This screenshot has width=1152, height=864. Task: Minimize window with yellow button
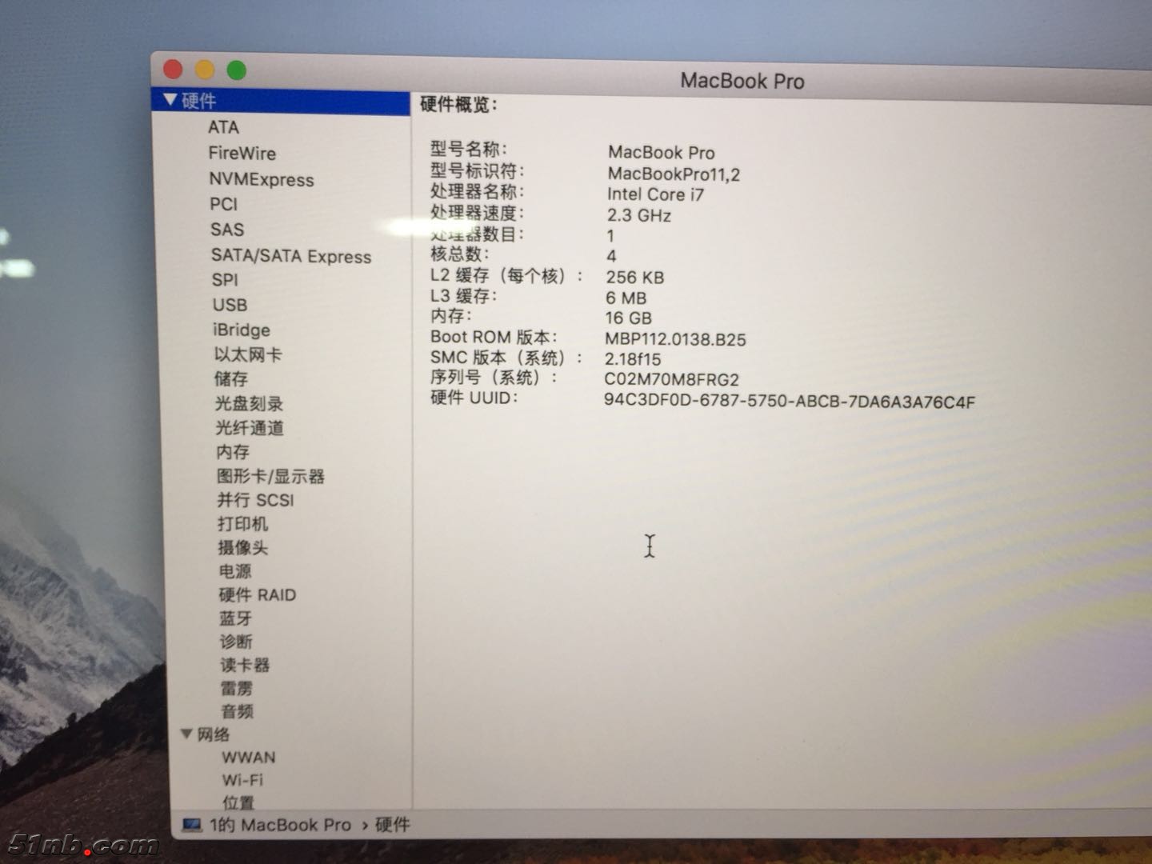point(205,70)
